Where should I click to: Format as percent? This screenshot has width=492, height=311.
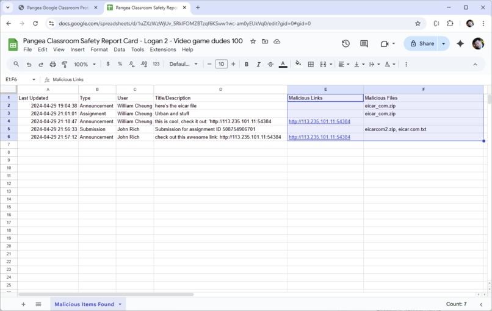(120, 64)
